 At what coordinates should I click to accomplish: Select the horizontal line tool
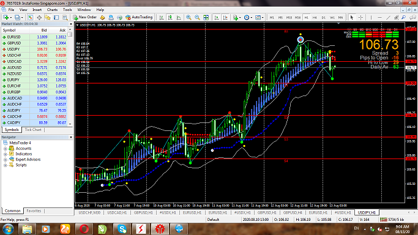coord(379,17)
